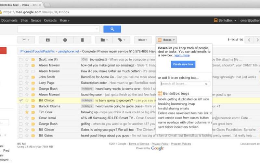Open the 'Subscription order' email from Larry Page
Image resolution: width=260 pixels, height=163 pixels.
point(94,83)
